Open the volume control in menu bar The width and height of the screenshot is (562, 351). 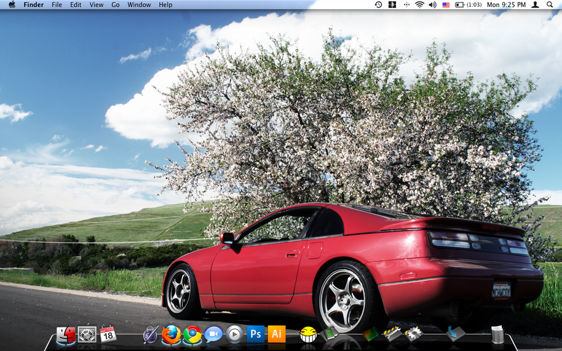tap(432, 5)
